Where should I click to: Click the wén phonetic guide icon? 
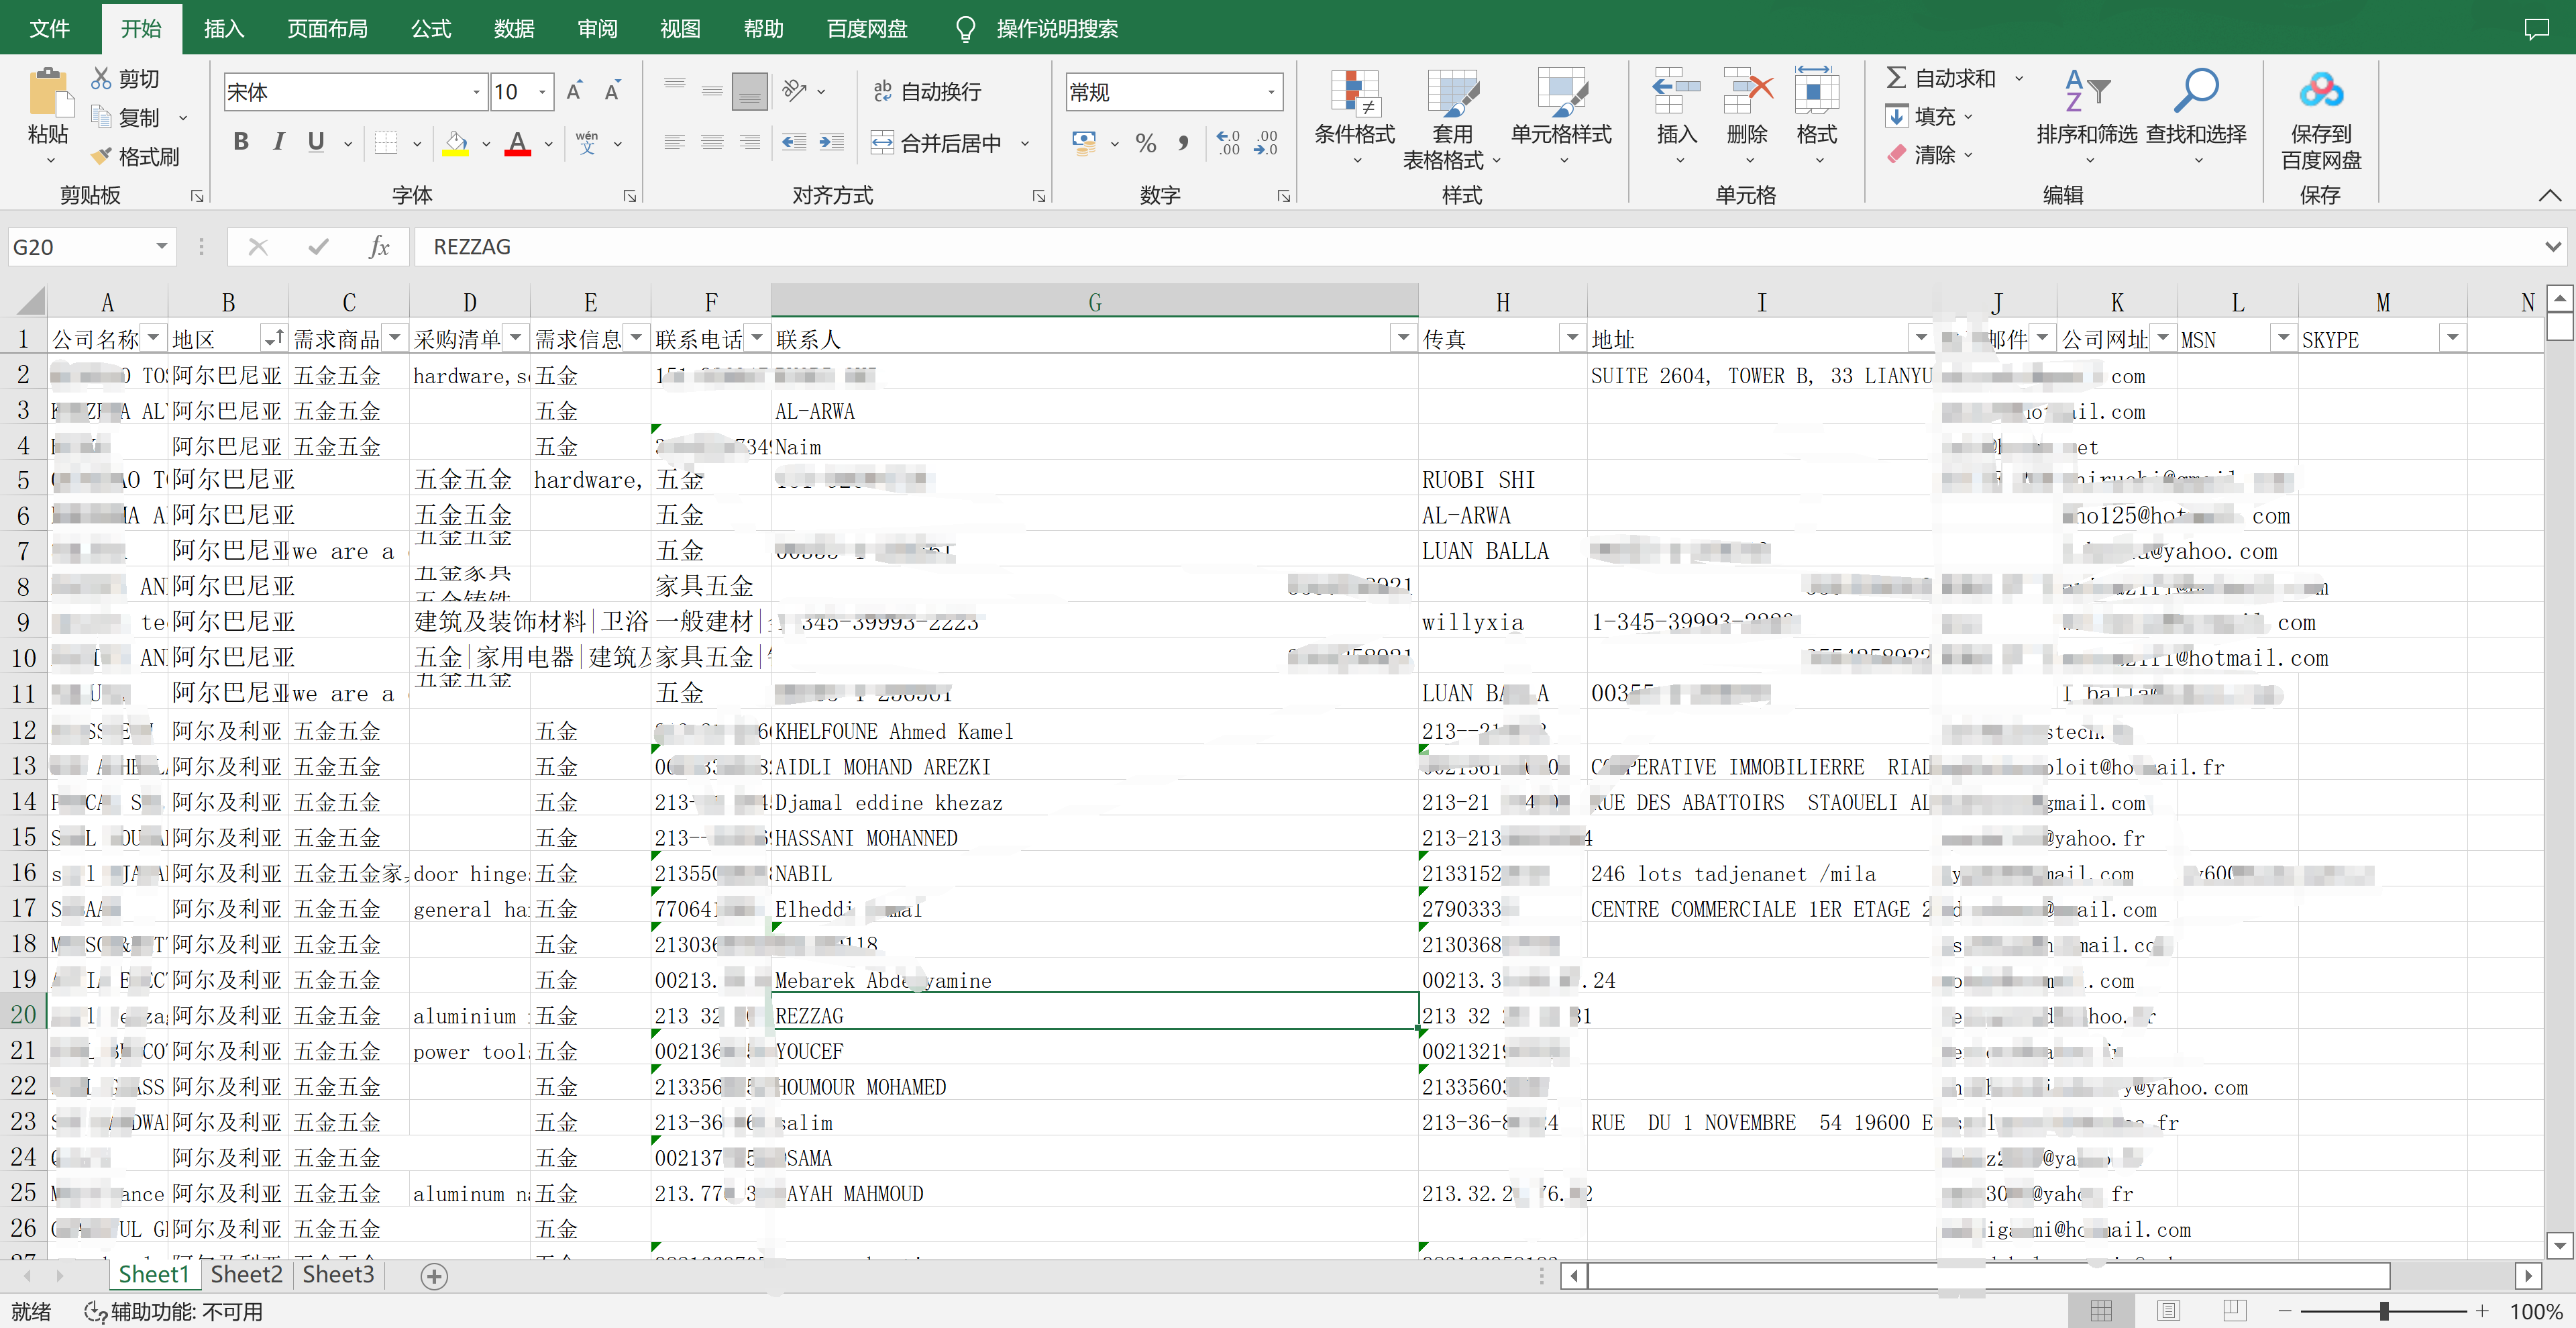click(x=587, y=143)
